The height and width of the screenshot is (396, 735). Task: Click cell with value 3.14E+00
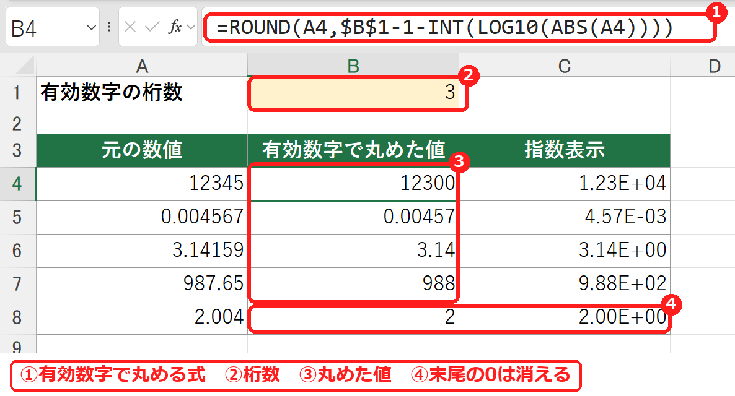[x=565, y=251]
